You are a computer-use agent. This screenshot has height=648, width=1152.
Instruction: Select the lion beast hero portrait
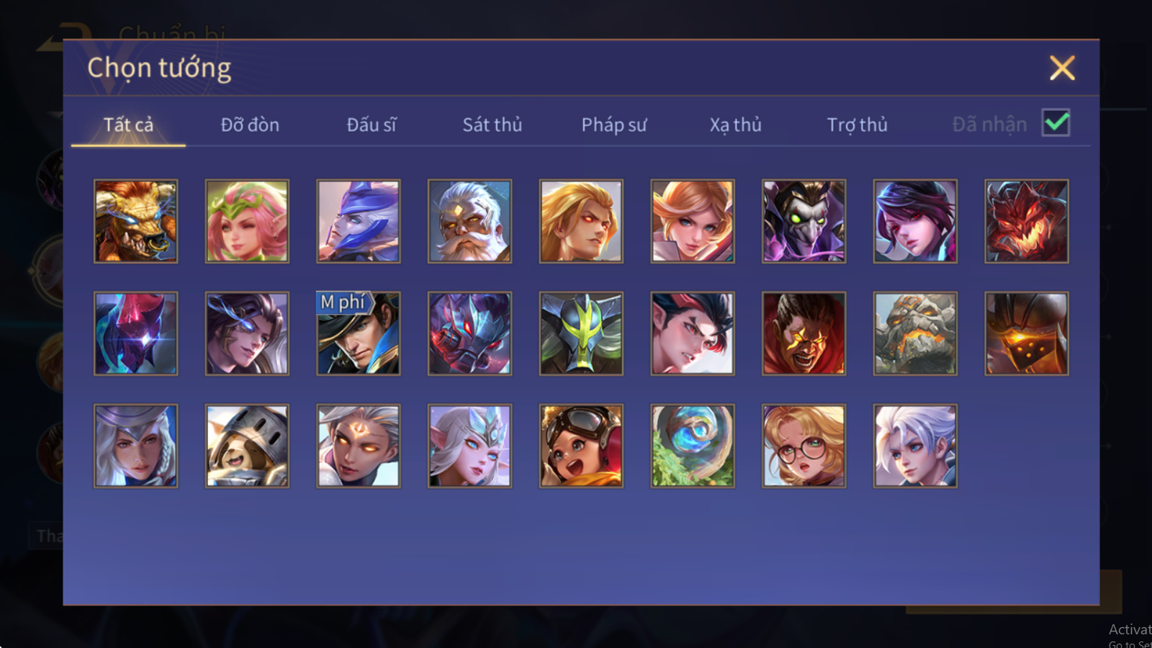[135, 221]
